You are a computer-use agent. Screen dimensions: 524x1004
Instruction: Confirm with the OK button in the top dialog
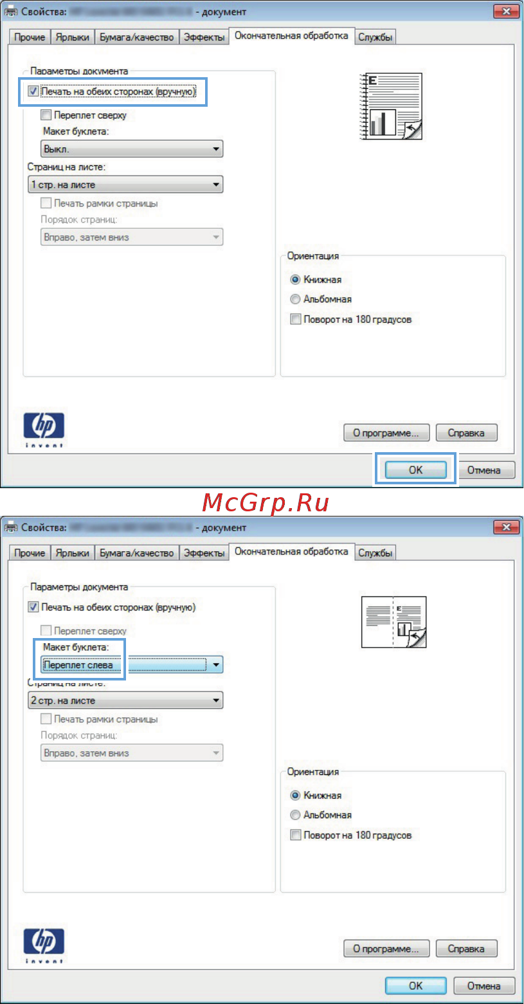click(x=415, y=470)
